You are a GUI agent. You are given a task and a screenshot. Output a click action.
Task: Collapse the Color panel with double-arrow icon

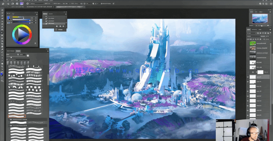tap(35, 13)
